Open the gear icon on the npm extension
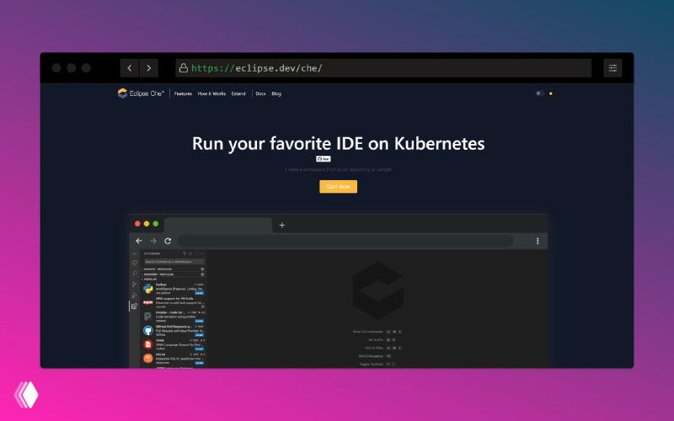The width and height of the screenshot is (674, 421). click(x=202, y=306)
